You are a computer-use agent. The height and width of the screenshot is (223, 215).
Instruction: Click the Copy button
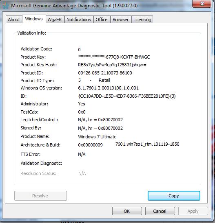pos(174,196)
